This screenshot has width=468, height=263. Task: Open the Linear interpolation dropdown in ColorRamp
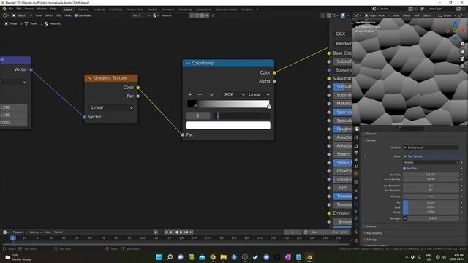click(259, 94)
